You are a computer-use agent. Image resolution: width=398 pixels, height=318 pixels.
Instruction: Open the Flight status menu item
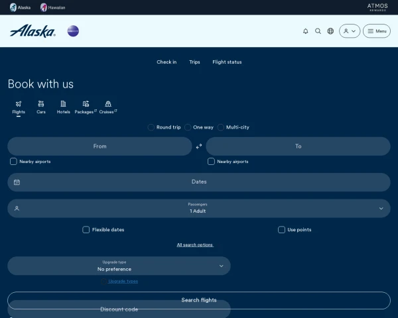tap(227, 62)
